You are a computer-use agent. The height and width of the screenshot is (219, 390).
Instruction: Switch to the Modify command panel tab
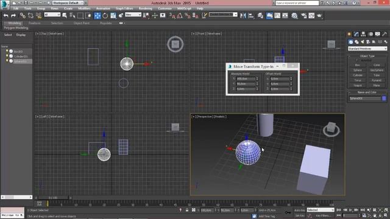tap(356, 34)
